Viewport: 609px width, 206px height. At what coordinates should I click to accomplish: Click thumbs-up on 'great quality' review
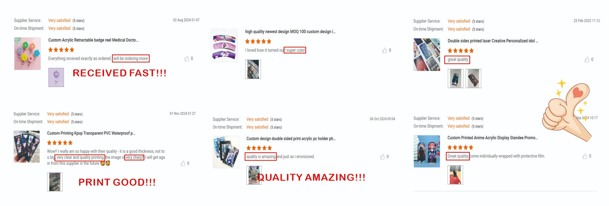587,60
